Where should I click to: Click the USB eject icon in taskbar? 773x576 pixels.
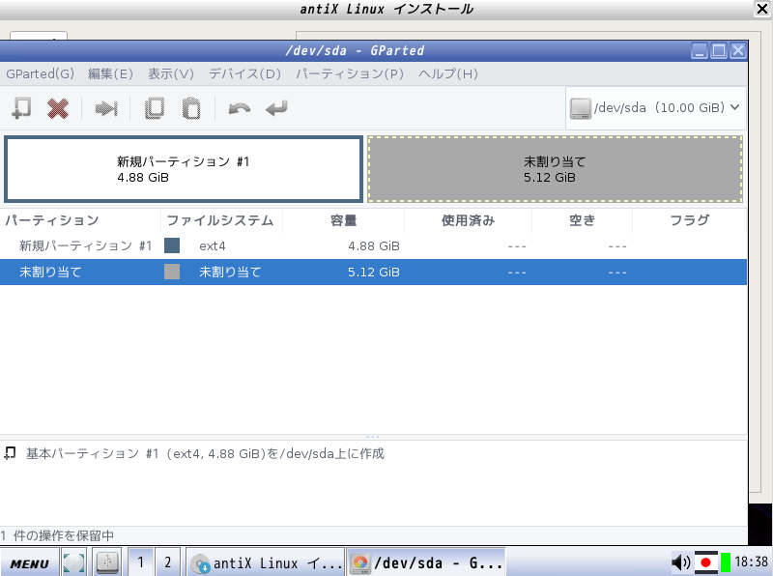[x=108, y=562]
